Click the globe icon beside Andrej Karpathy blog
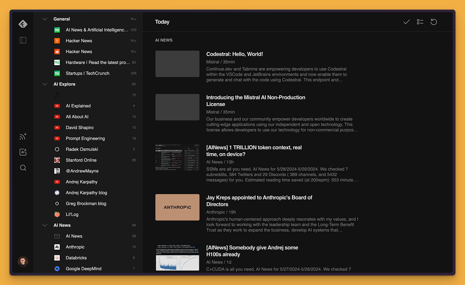The image size is (465, 285). [57, 193]
